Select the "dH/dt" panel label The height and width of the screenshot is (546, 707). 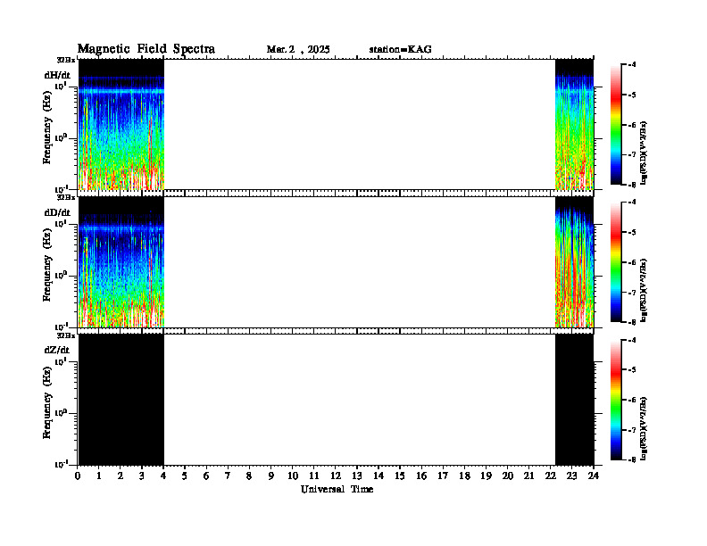pos(57,75)
